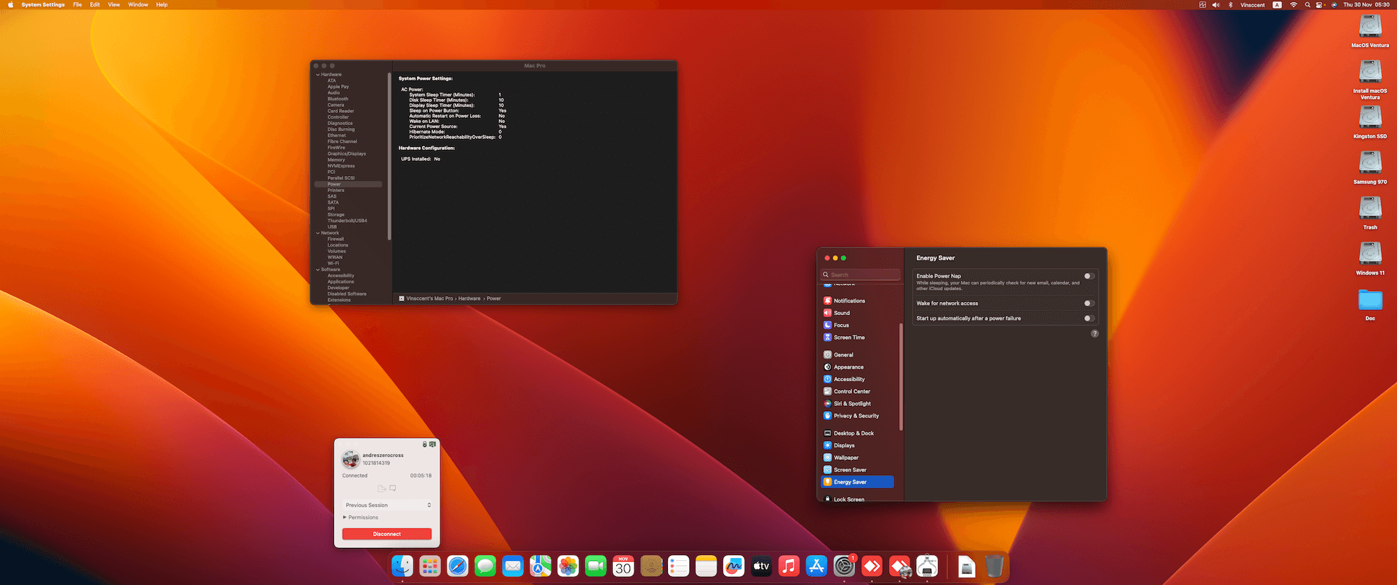Select Graphics/Displays in System Information sidebar
The image size is (1397, 585).
pyautogui.click(x=346, y=154)
